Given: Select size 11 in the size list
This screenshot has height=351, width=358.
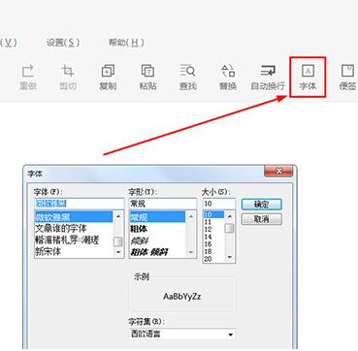Looking at the screenshot, I should point(213,222).
